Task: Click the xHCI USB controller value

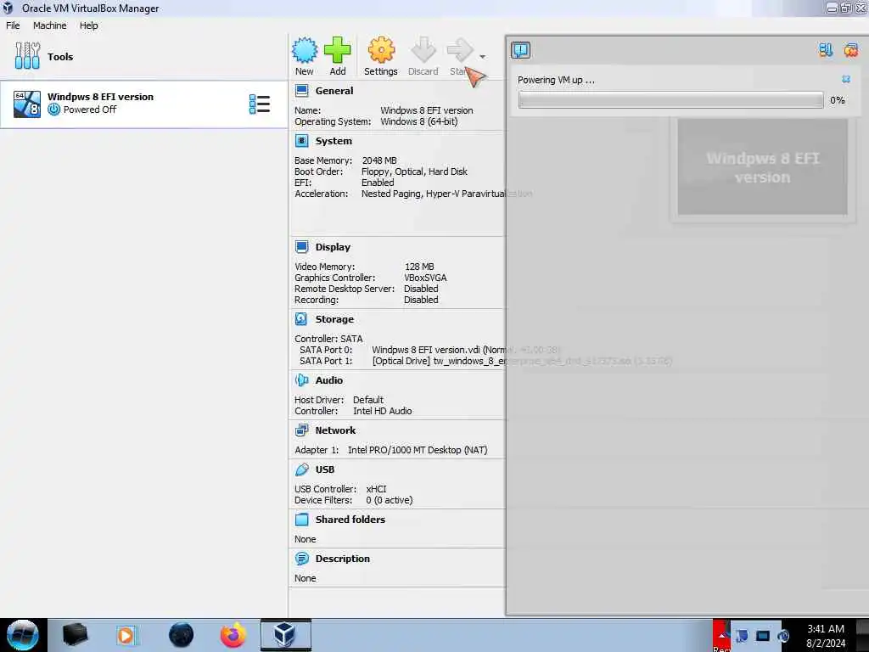Action: coord(376,489)
